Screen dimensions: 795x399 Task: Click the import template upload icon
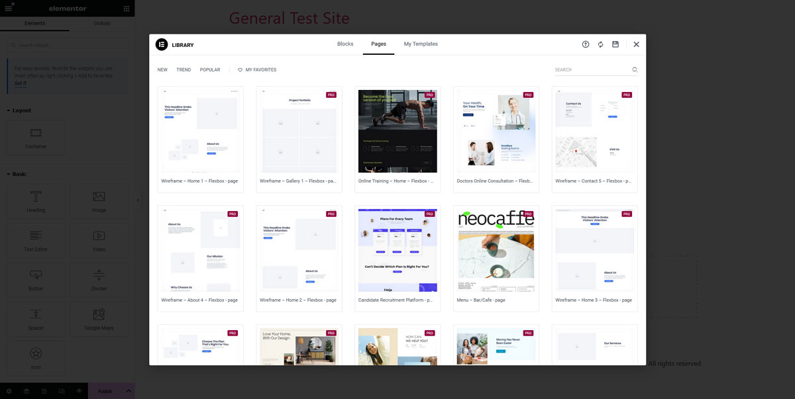click(x=586, y=44)
